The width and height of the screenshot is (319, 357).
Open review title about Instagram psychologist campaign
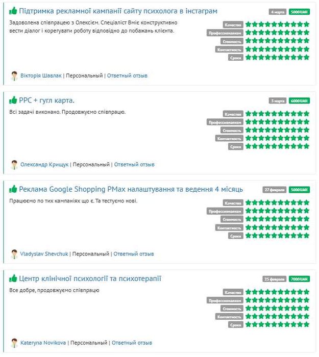(118, 11)
